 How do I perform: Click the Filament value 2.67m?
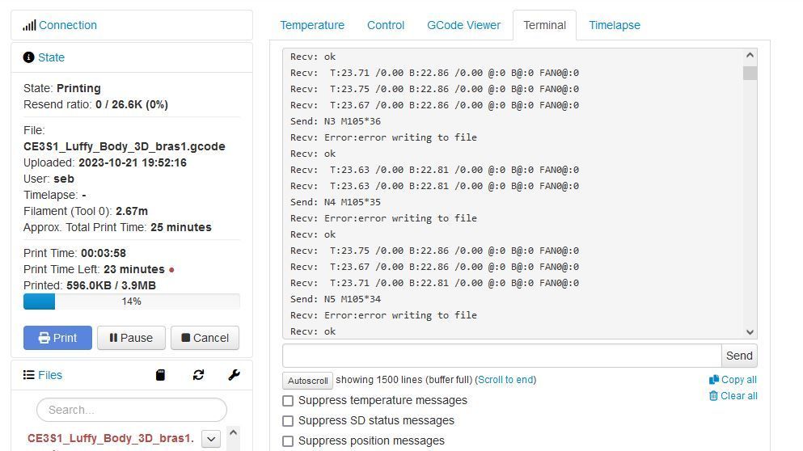tap(132, 212)
